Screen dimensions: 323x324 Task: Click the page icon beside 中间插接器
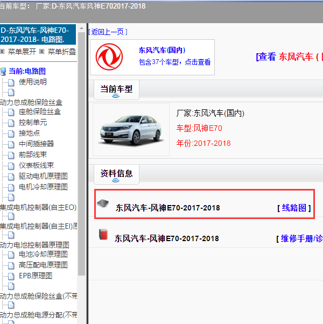point(11,144)
